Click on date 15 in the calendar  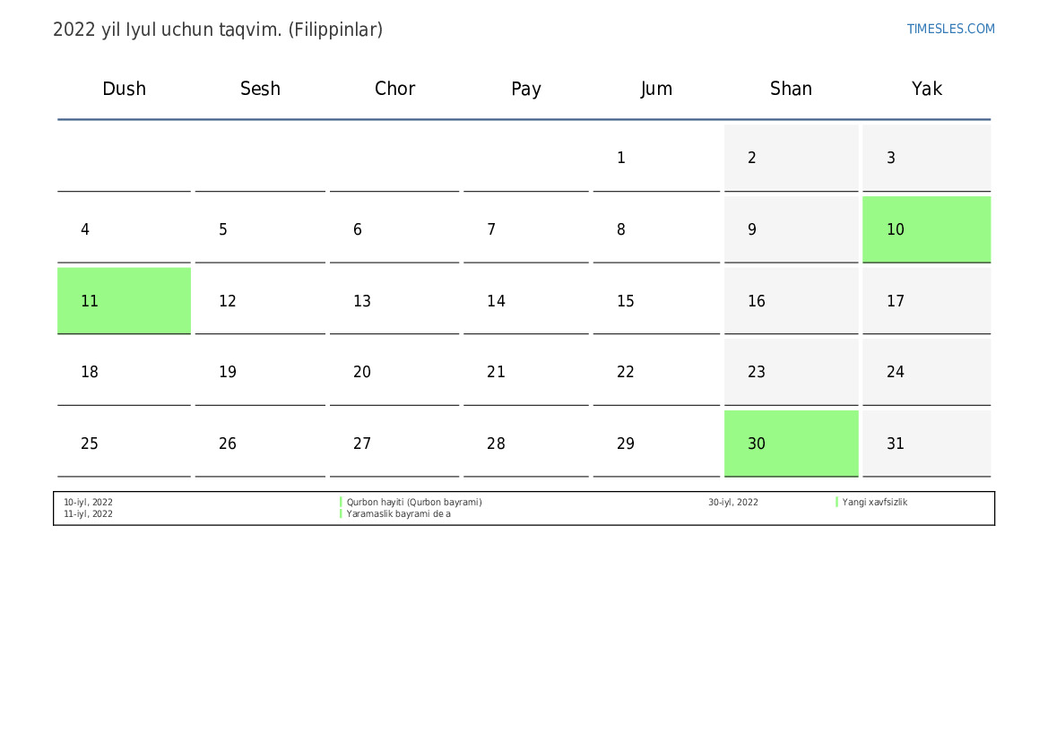click(626, 301)
